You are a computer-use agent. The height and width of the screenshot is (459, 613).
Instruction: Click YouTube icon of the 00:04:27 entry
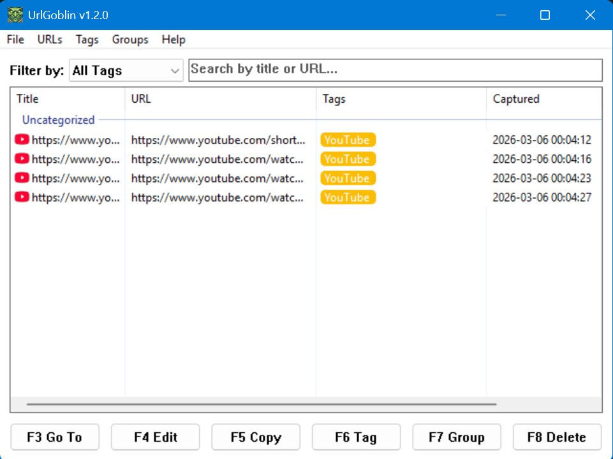22,197
